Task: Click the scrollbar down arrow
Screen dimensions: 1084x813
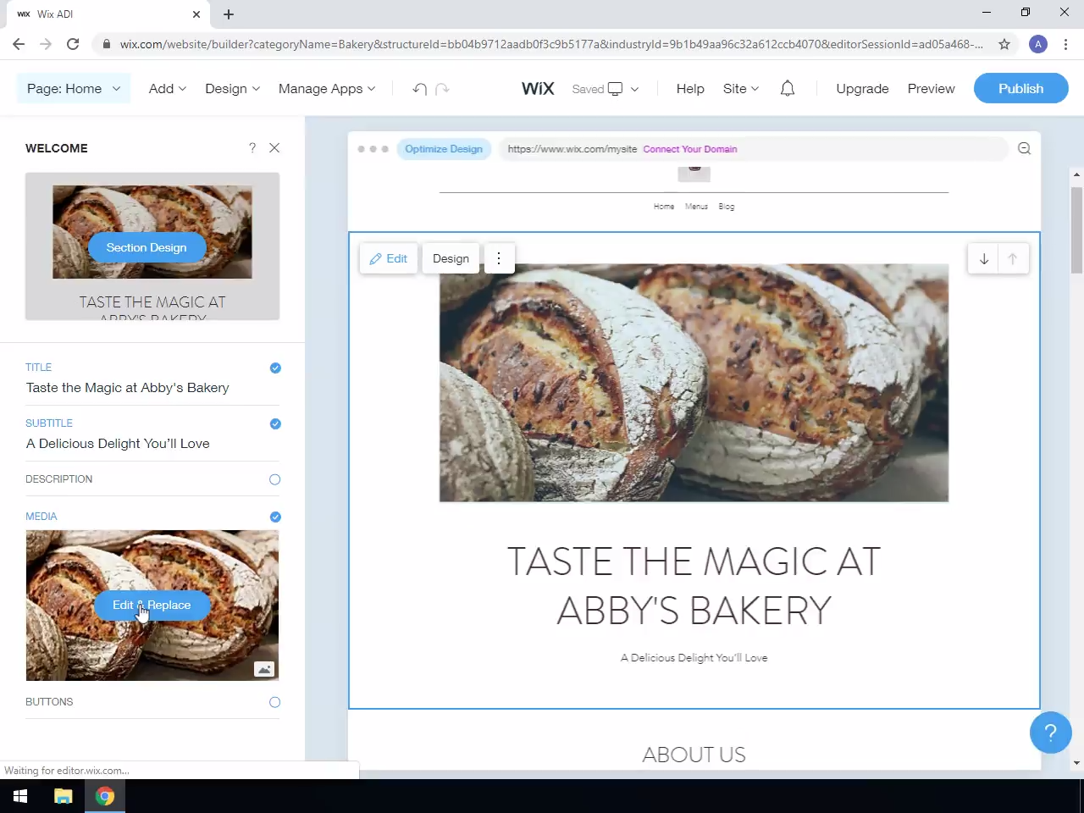Action: [x=1076, y=763]
